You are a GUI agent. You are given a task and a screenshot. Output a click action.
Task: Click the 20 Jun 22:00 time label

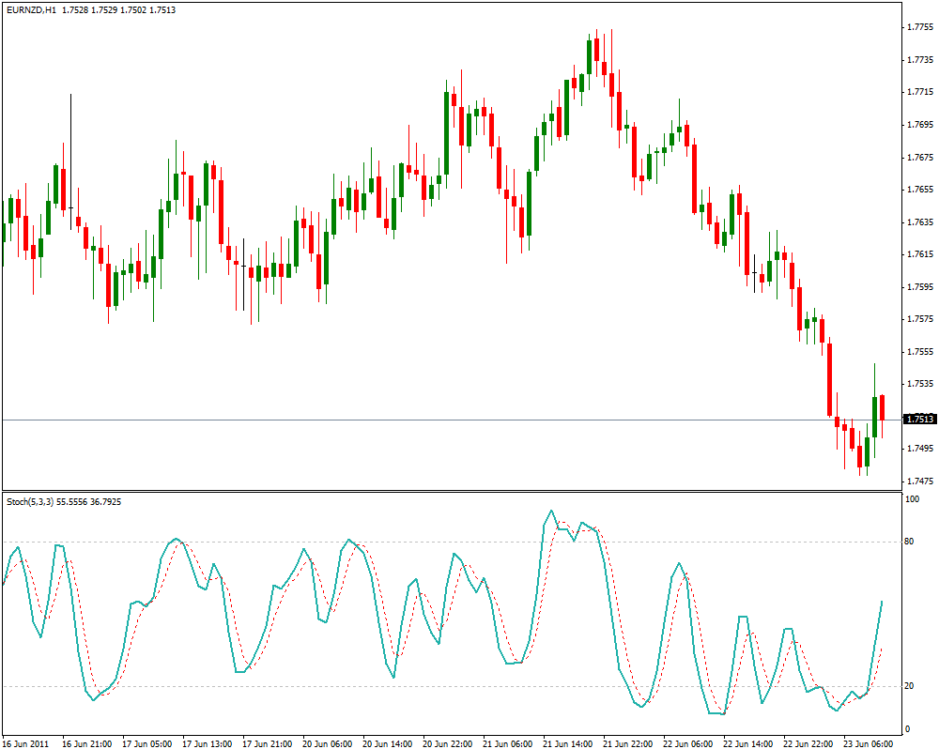[x=447, y=743]
